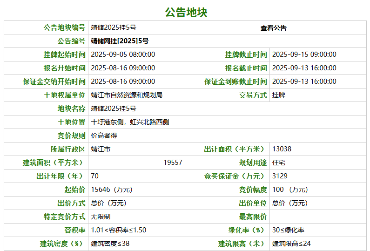Click the lease term value 70

click(x=94, y=176)
